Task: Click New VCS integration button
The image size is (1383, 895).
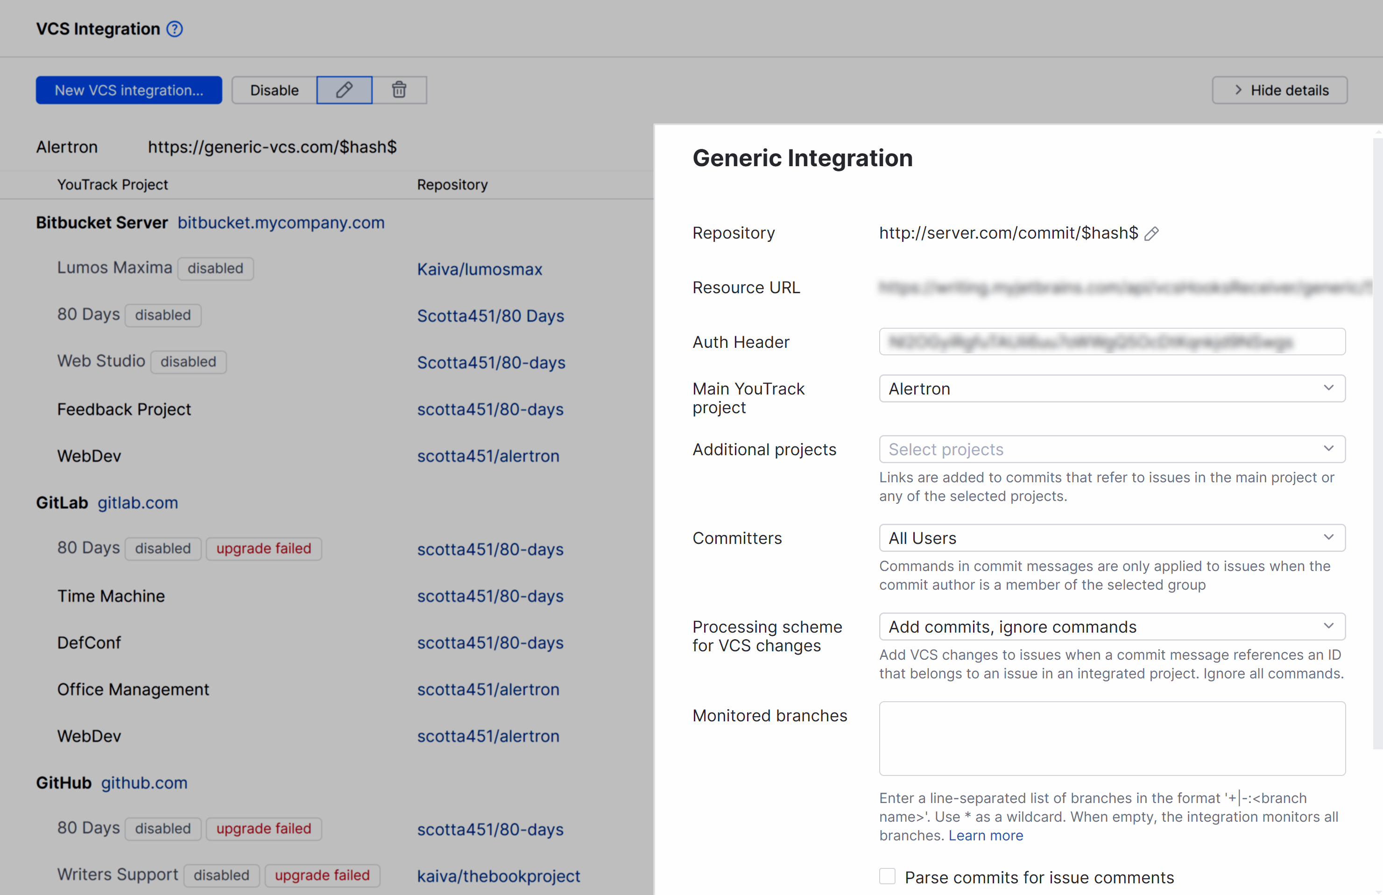Action: pos(128,90)
